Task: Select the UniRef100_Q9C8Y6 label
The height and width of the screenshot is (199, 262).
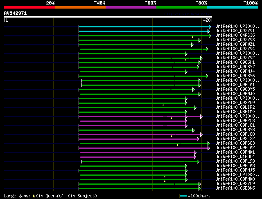Action: tap(235, 76)
